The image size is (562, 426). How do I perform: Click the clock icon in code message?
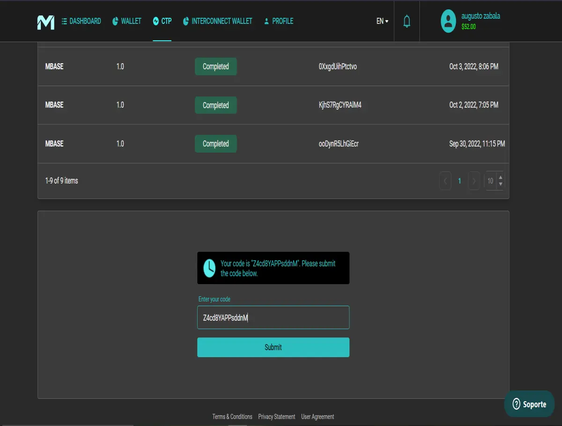click(x=209, y=268)
